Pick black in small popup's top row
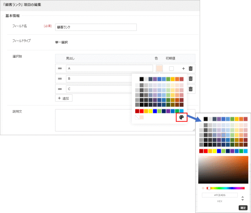The height and width of the screenshot is (213, 251). (x=142, y=79)
